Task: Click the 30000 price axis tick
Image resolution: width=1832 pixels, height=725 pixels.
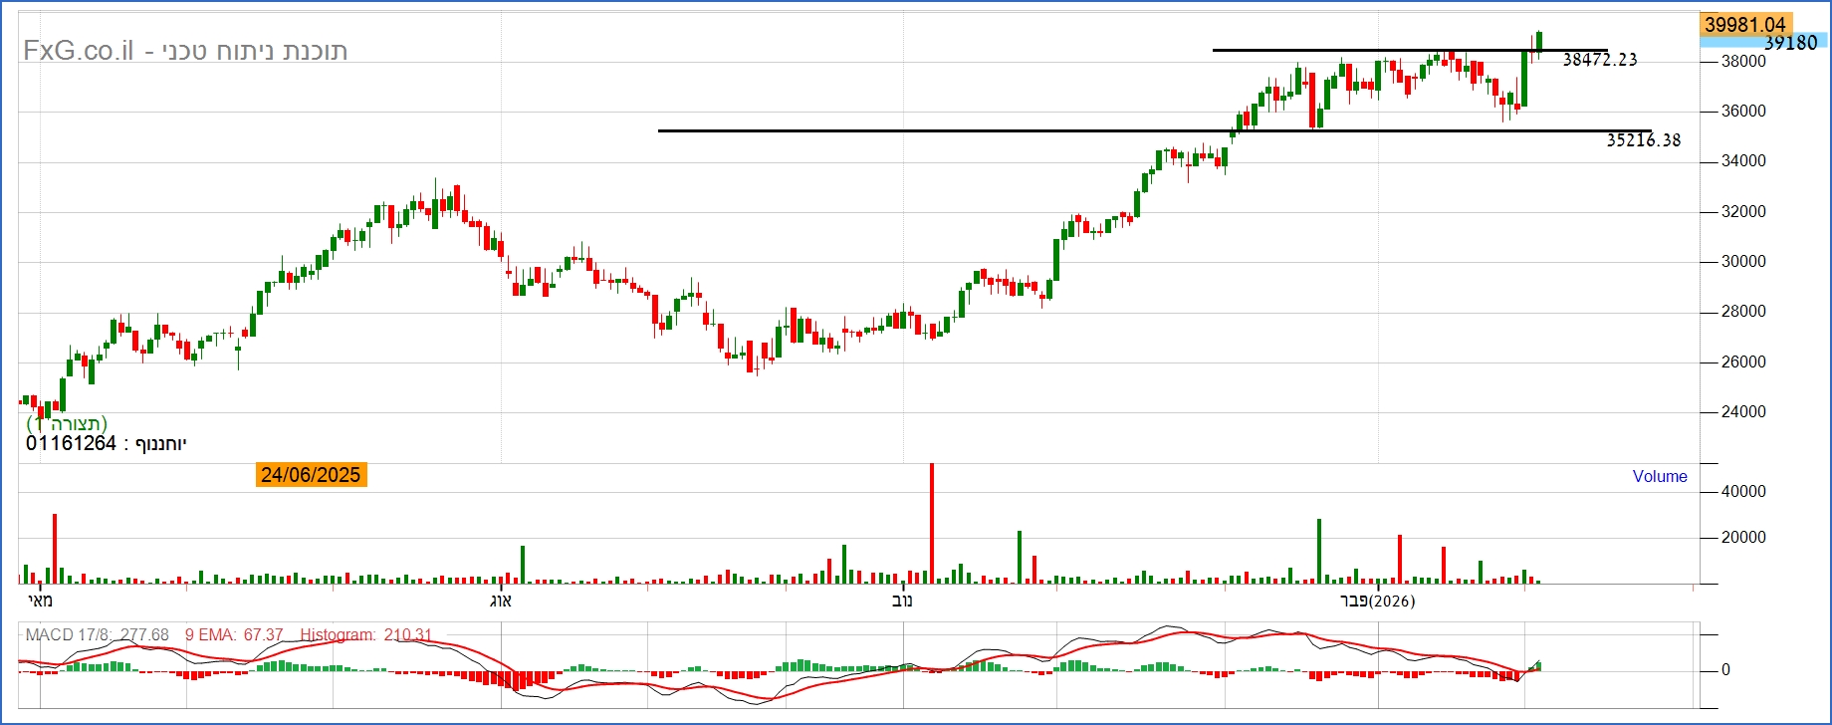Action: 1744,261
